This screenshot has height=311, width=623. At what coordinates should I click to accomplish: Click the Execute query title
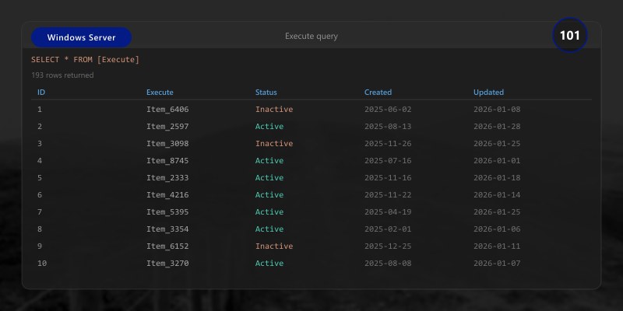[x=311, y=36]
